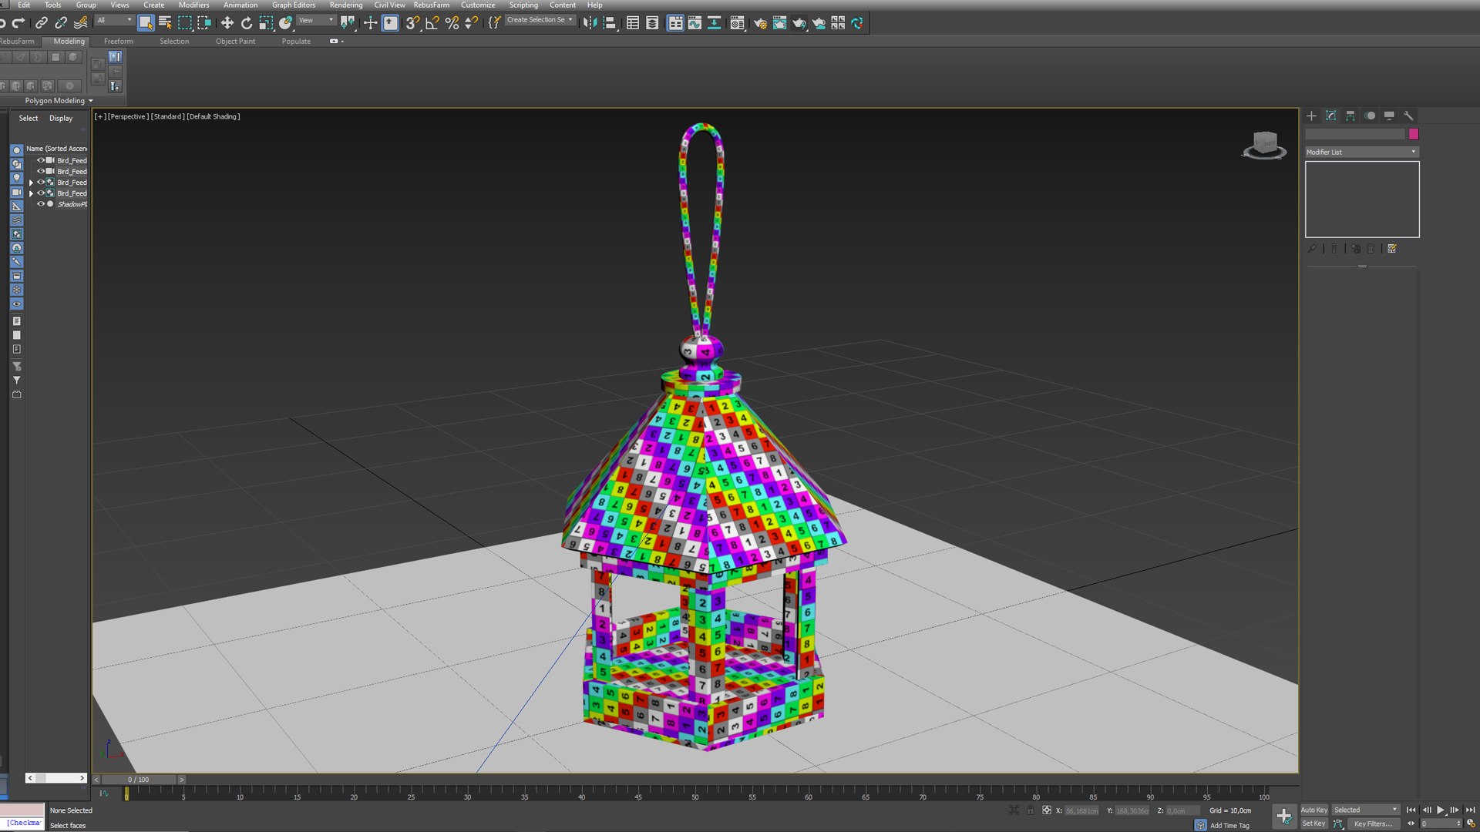The image size is (1480, 832).
Task: Select the Select Object tool
Action: [146, 23]
